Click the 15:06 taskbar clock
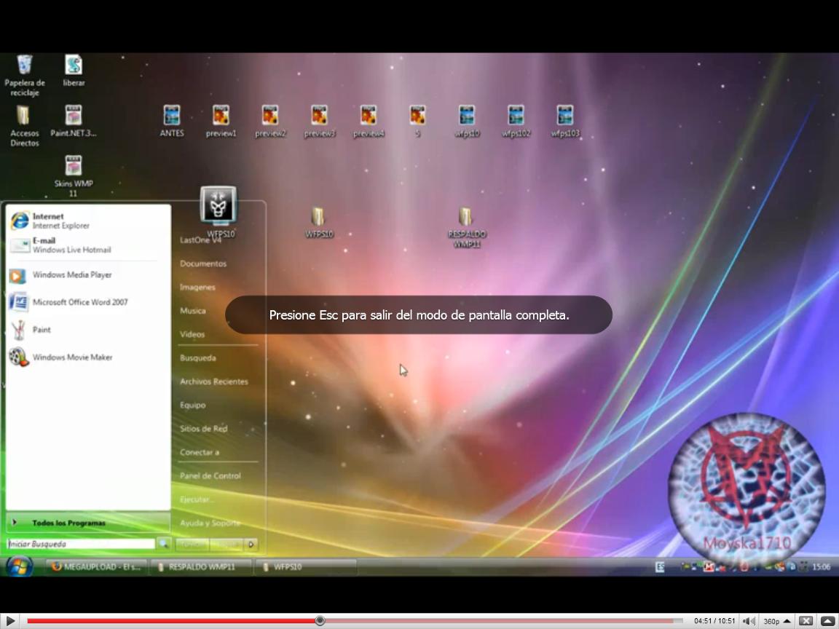This screenshot has width=839, height=629. [x=822, y=567]
